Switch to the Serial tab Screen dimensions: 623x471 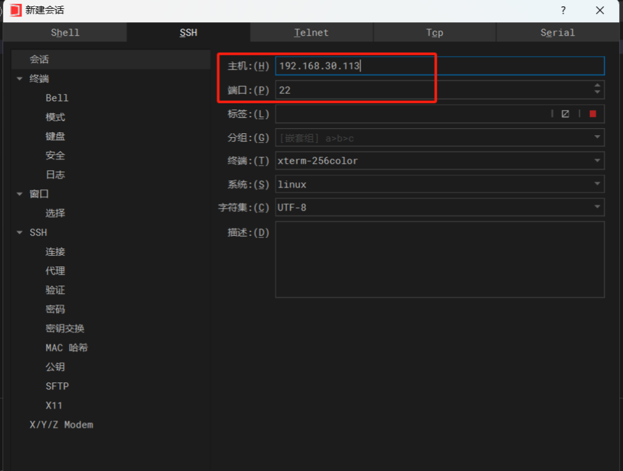557,33
